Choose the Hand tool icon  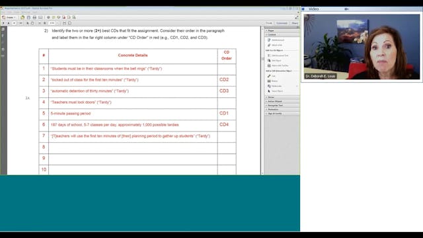pos(32,23)
